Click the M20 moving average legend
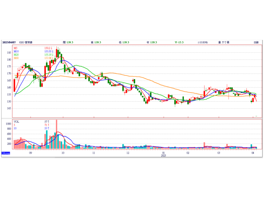Screen dimensions: 264x198 point(16,55)
